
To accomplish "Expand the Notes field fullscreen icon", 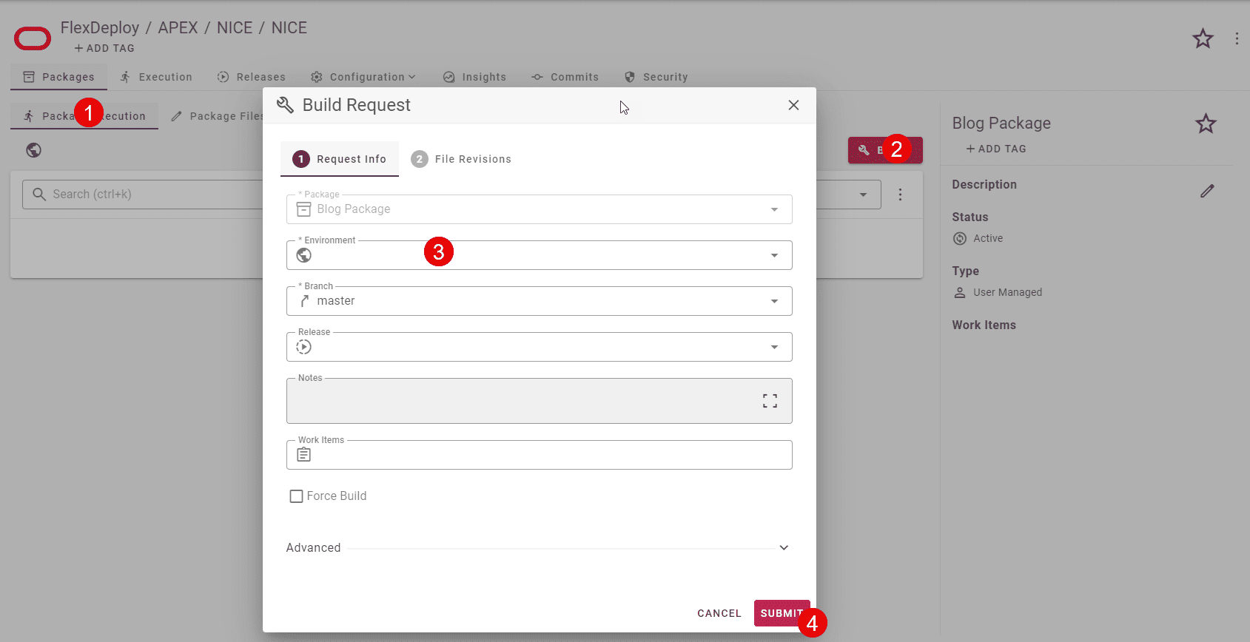I will coord(770,401).
